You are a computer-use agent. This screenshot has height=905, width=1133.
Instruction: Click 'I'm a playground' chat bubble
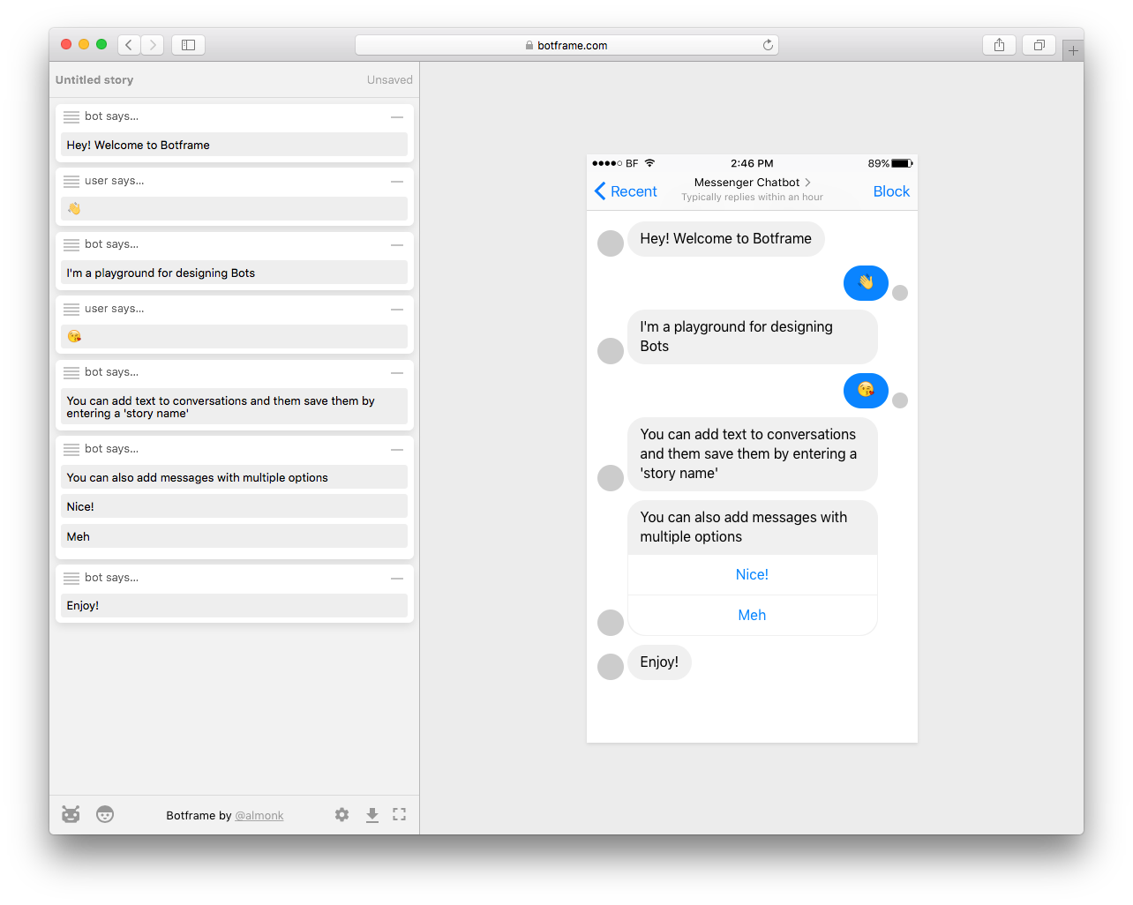click(x=753, y=337)
